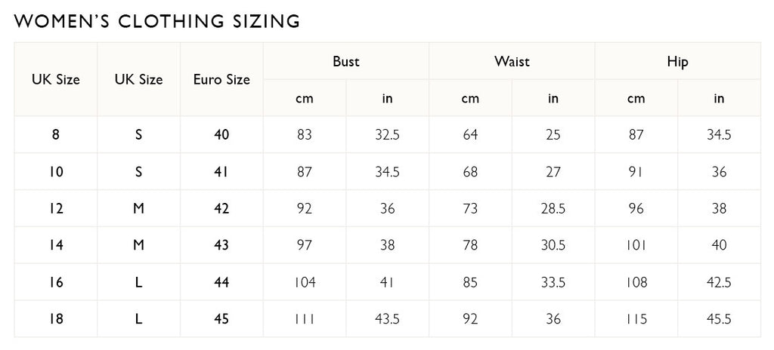Select the Bust column group header
Image resolution: width=774 pixels, height=350 pixels.
click(345, 62)
